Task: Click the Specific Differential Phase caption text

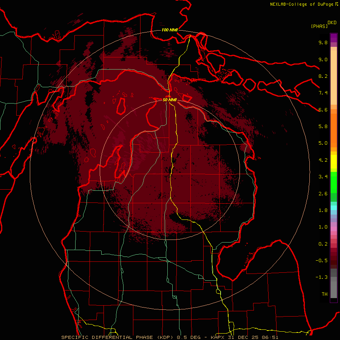Action: pyautogui.click(x=170, y=337)
